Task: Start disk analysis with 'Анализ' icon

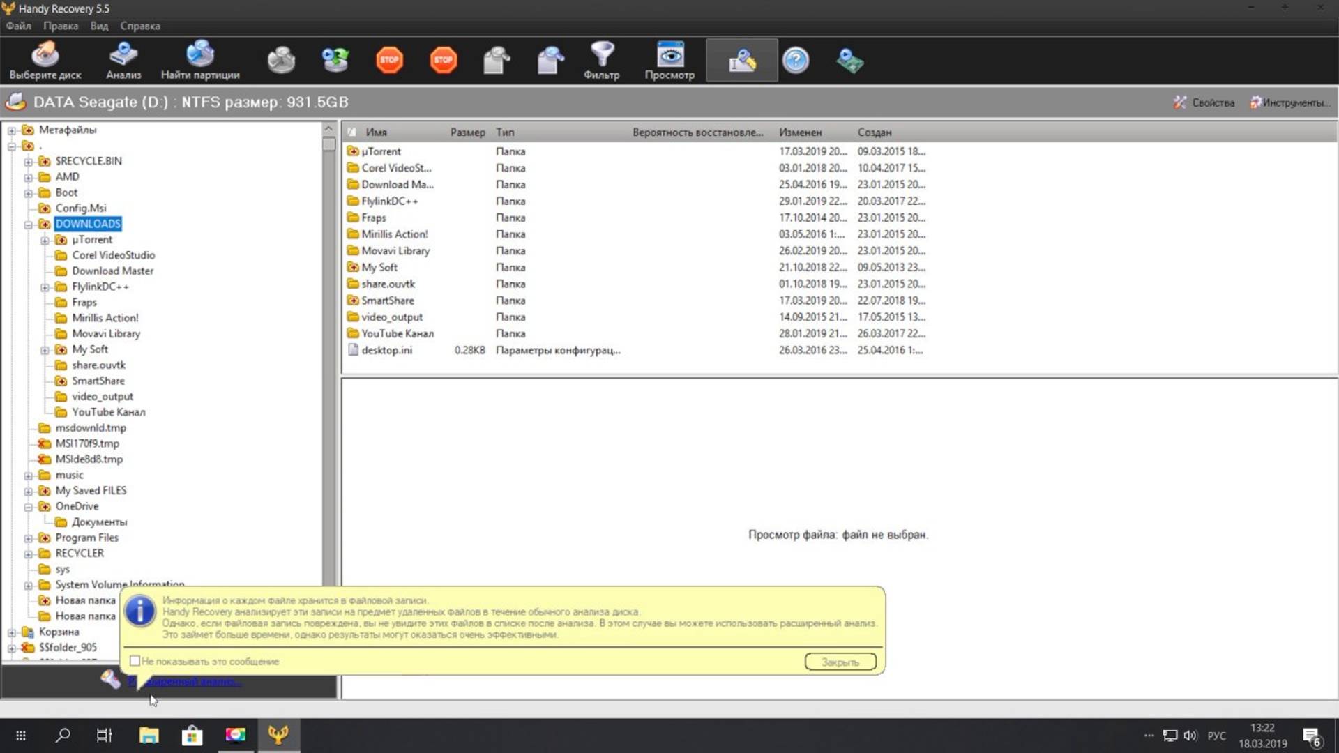Action: (123, 61)
